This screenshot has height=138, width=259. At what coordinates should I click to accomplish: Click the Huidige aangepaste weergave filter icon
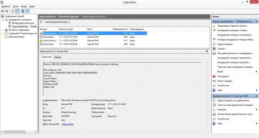point(214,40)
